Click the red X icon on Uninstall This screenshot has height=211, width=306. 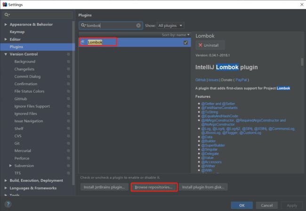200,45
